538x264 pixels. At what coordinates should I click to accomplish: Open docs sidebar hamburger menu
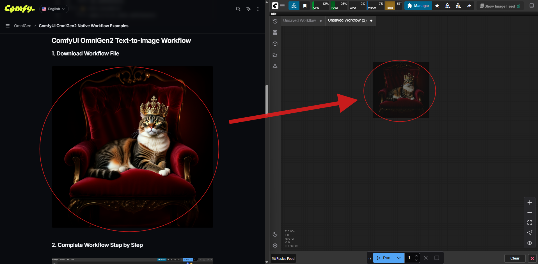click(8, 26)
